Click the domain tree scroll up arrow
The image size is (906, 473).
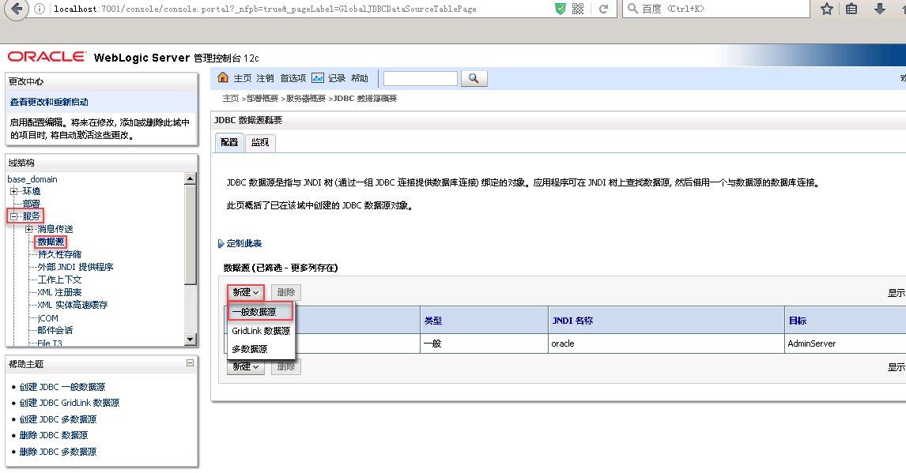190,178
